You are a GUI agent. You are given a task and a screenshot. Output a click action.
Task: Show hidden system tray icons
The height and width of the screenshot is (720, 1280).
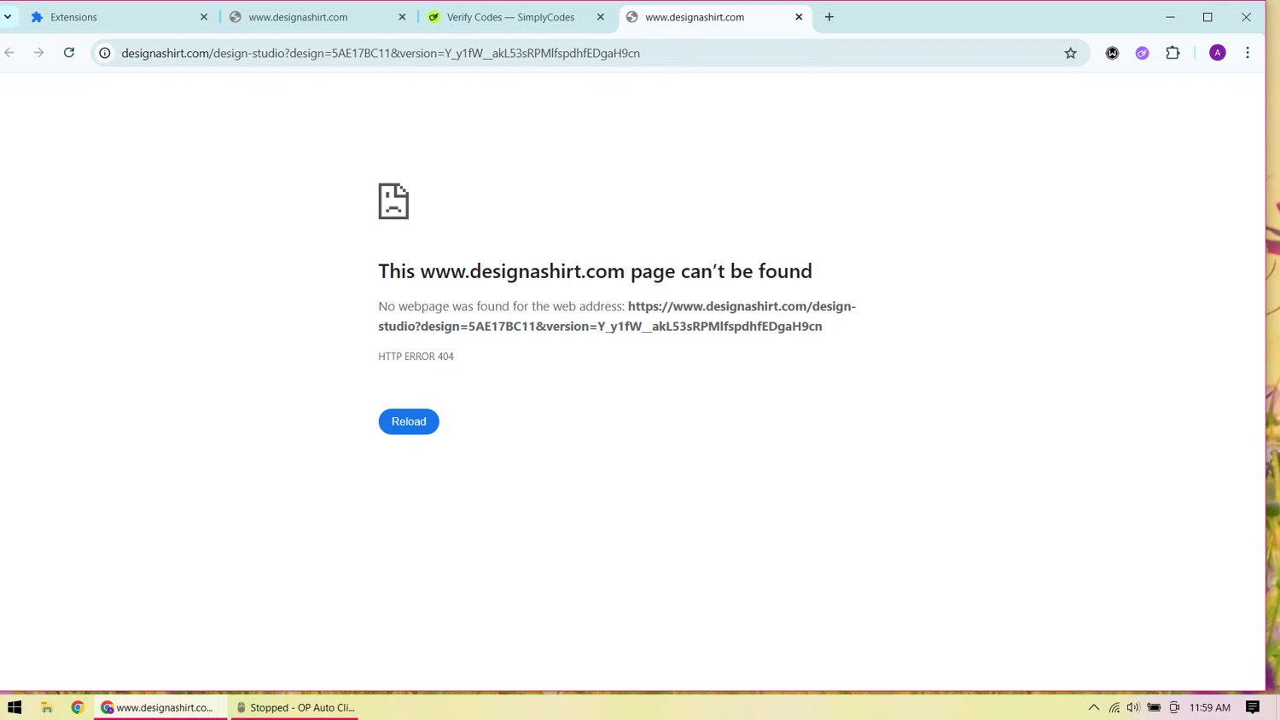pos(1094,707)
